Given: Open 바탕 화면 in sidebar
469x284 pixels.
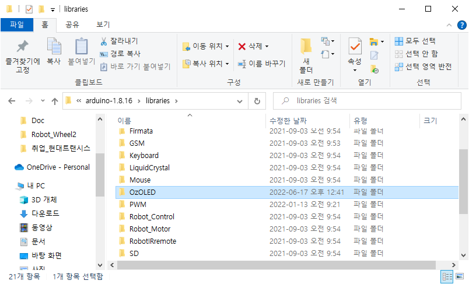Looking at the screenshot, I should click(41, 255).
